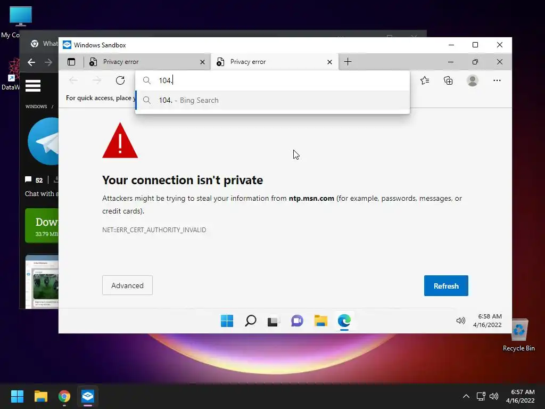The width and height of the screenshot is (545, 409).
Task: Click NET::ERR_CERT_AUTHORITY_INVALID error code
Action: [x=154, y=230]
